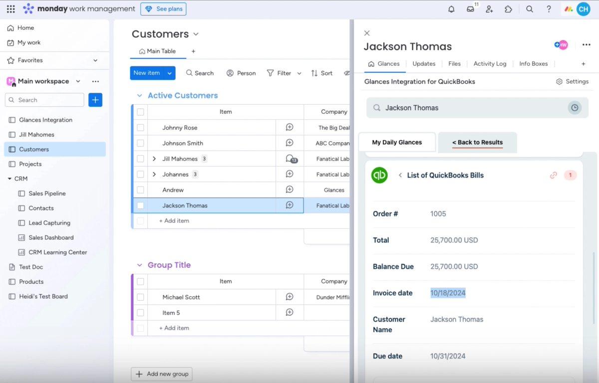Image resolution: width=599 pixels, height=383 pixels.
Task: Check the Johnny Rose row checkbox
Action: pyautogui.click(x=140, y=127)
